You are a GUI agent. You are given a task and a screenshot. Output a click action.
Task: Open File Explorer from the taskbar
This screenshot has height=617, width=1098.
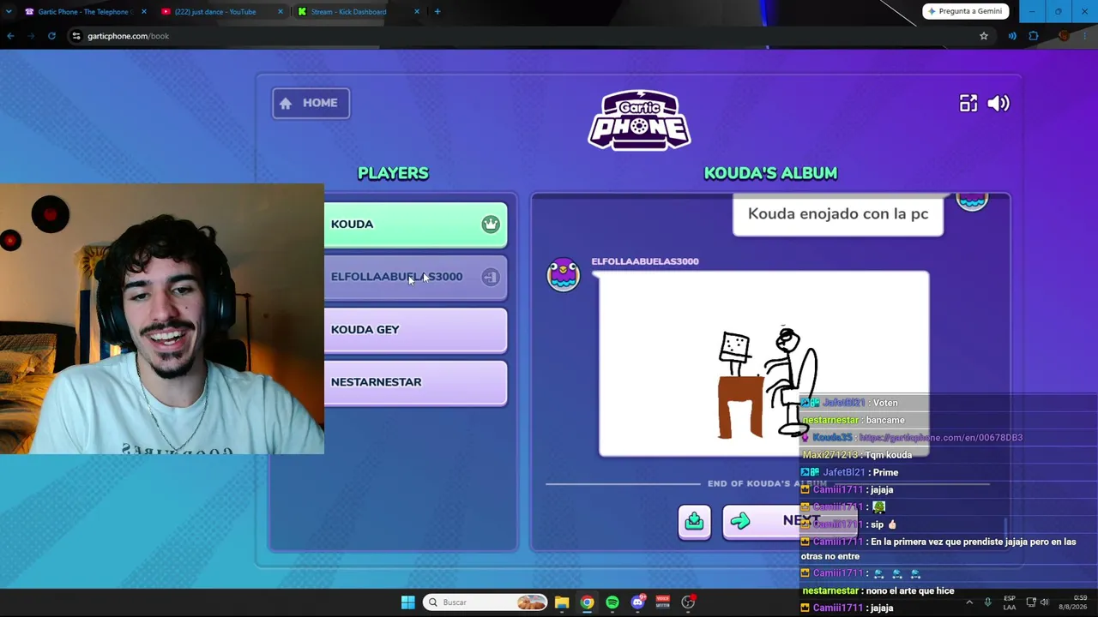pos(562,602)
